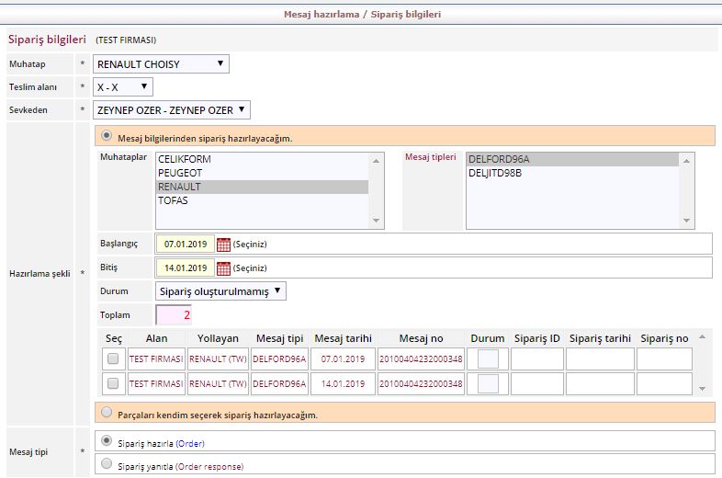Open calendar icon next to Başlangıç date

224,245
